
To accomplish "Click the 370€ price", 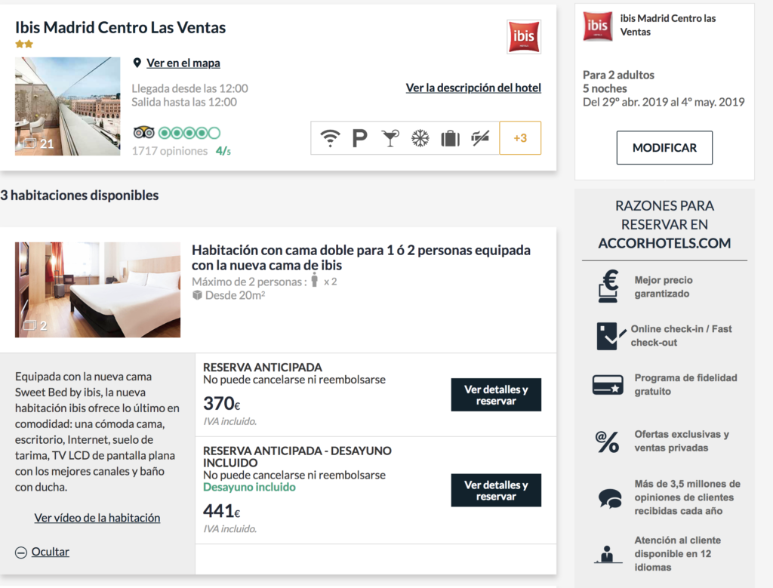I will point(222,404).
